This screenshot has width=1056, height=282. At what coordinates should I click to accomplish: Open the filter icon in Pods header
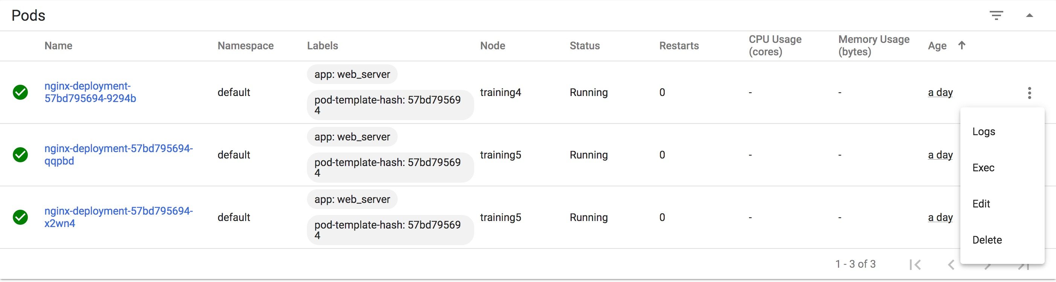pos(996,15)
